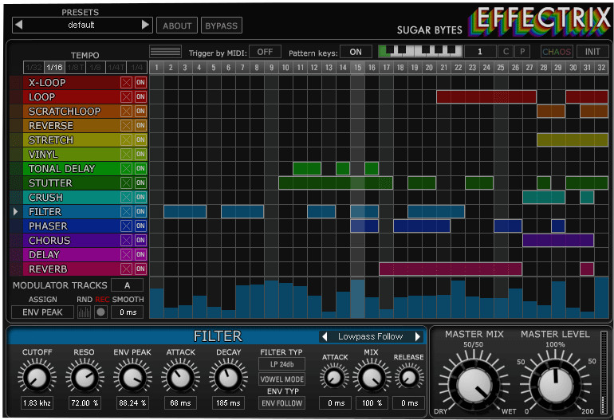
Task: Toggle SCRATCHLOOP effect ON button
Action: [140, 111]
